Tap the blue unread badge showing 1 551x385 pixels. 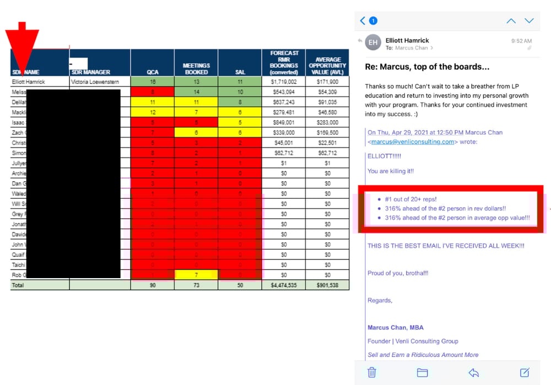tap(373, 21)
